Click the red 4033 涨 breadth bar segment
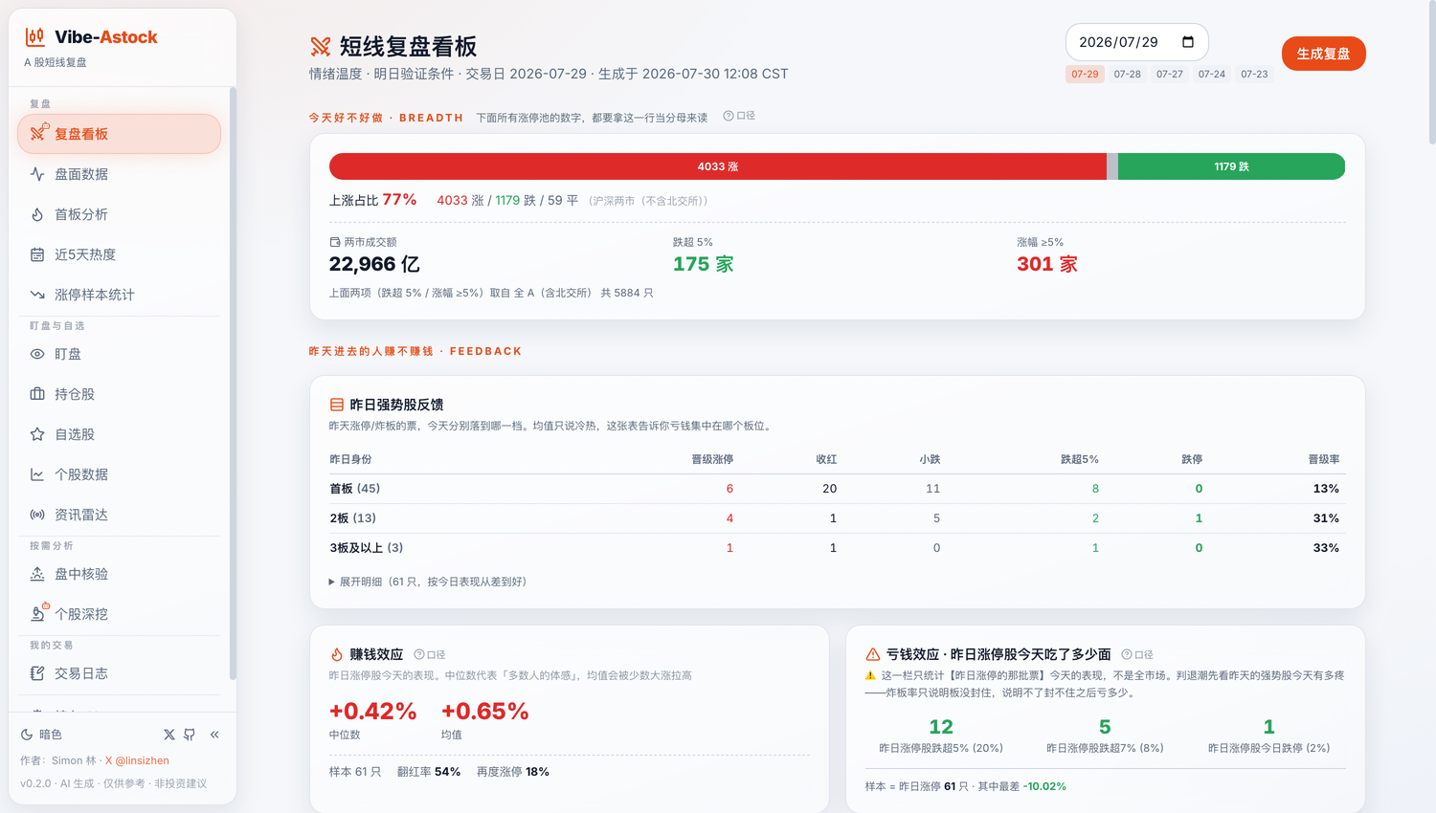Image resolution: width=1436 pixels, height=813 pixels. [718, 166]
